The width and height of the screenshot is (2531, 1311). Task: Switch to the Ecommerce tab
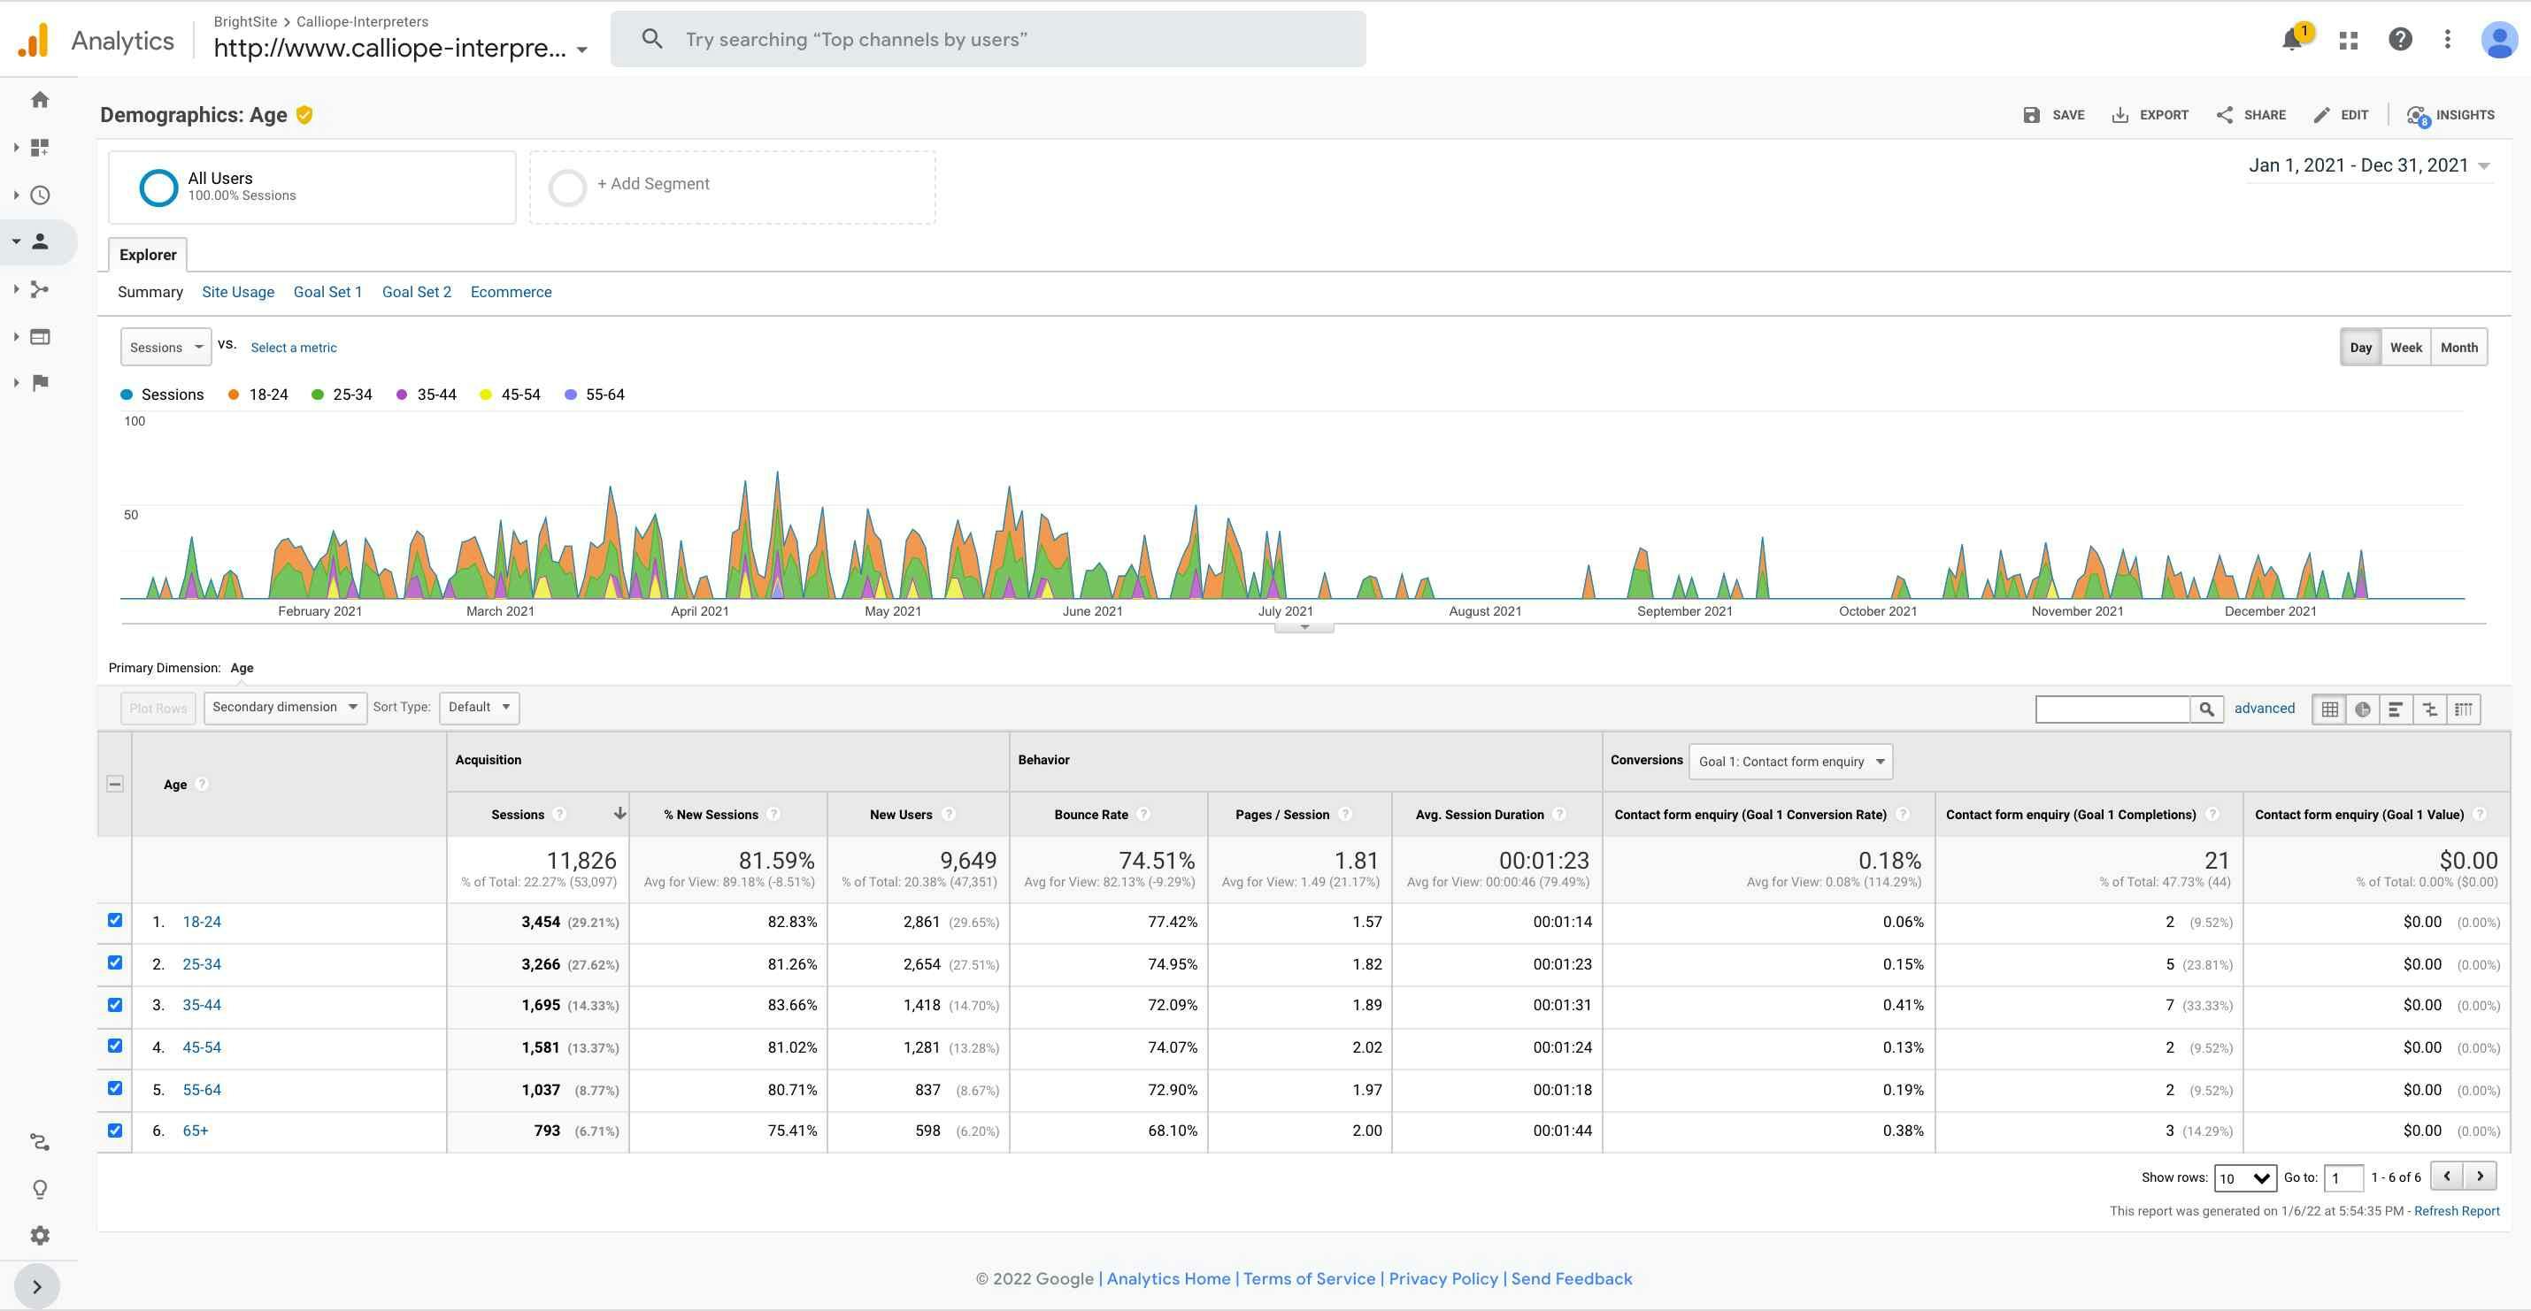click(x=511, y=292)
